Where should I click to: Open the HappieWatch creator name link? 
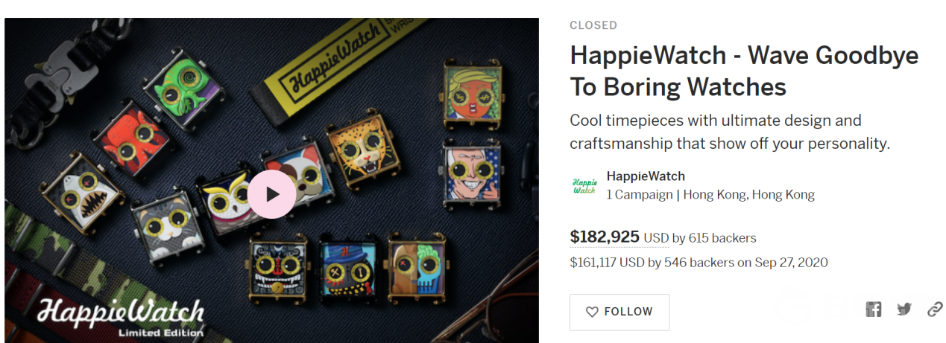(646, 176)
